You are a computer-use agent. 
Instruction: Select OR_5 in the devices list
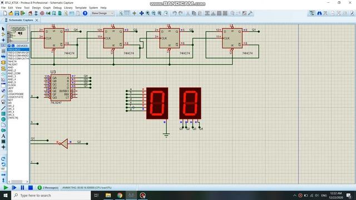[x=11, y=115]
